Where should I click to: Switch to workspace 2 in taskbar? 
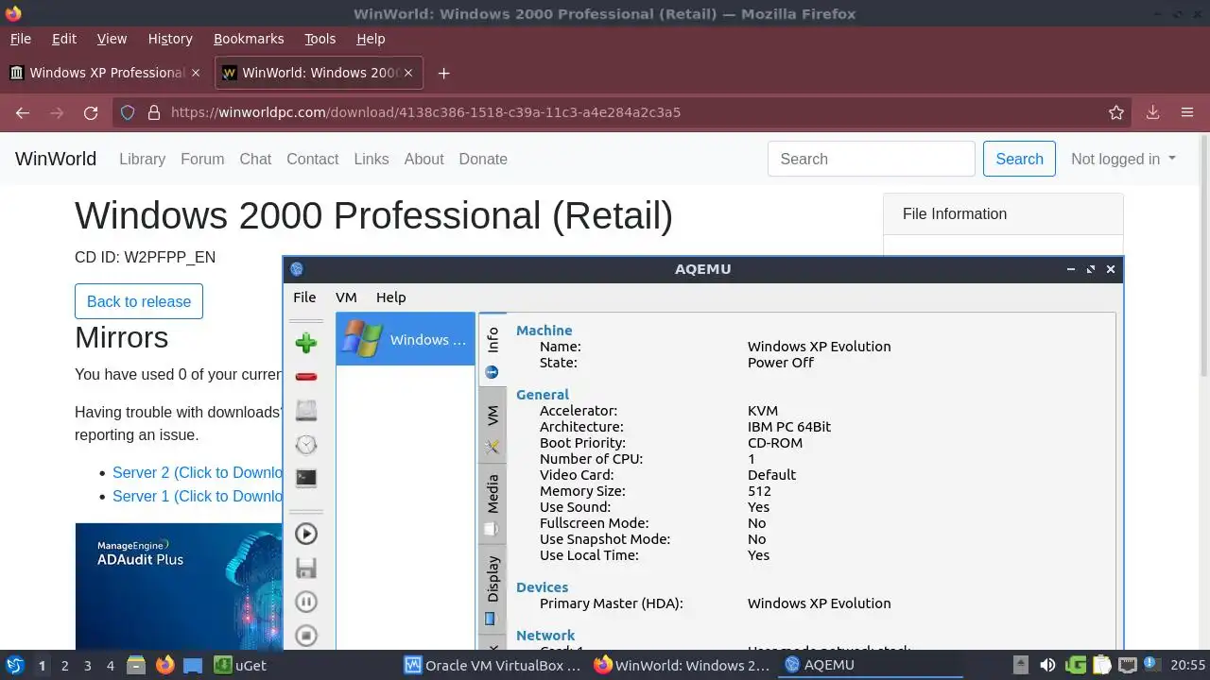(x=64, y=665)
